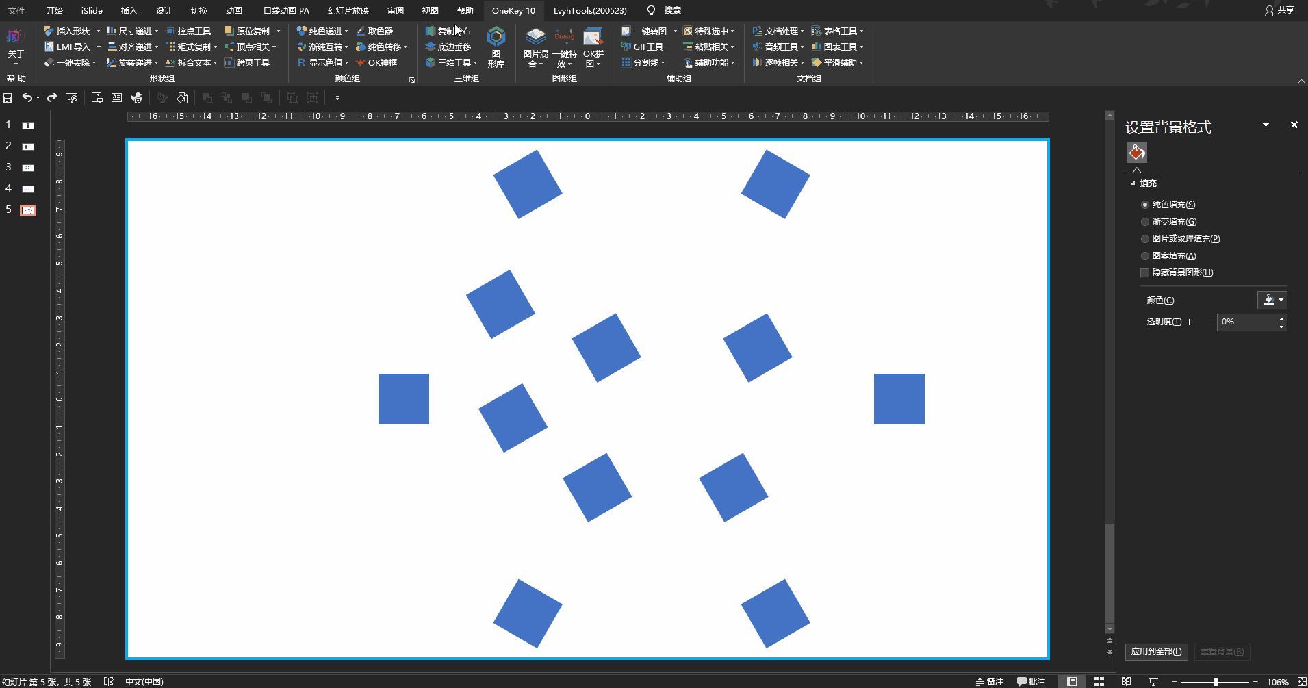1308x688 pixels.
Task: Switch to reading view in status bar
Action: [1126, 681]
